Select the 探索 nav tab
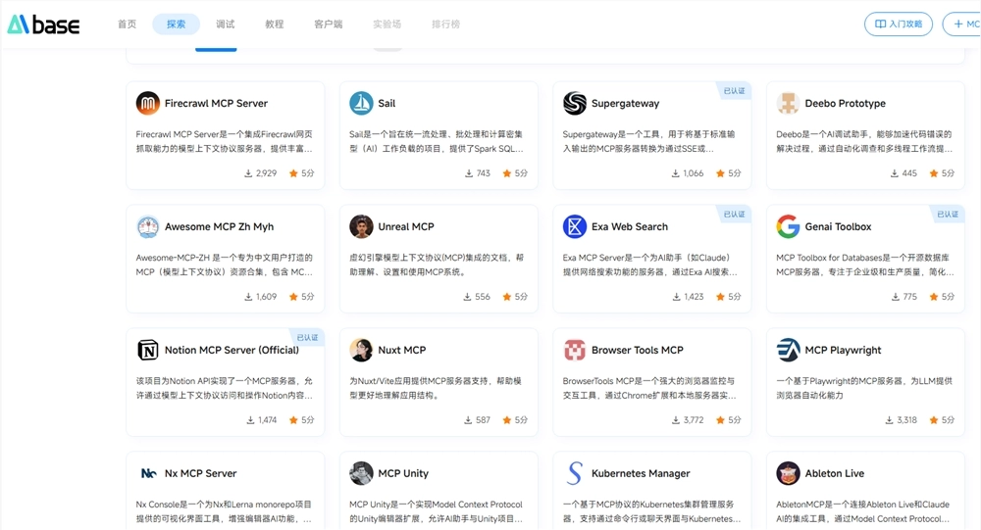Viewport: 981px width, 530px height. (176, 24)
